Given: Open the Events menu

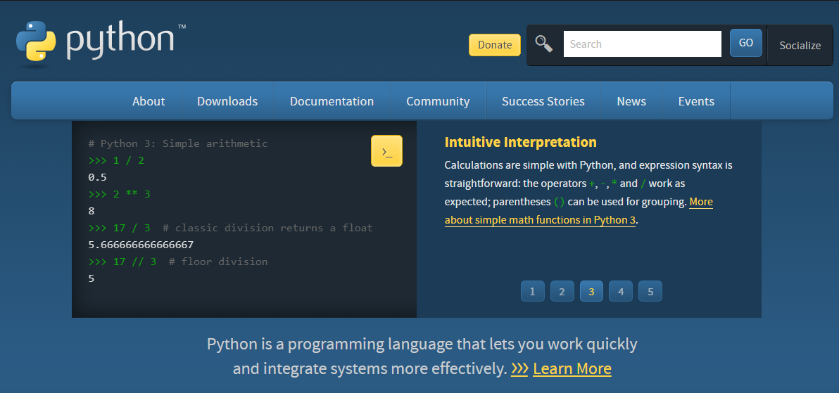Looking at the screenshot, I should pyautogui.click(x=696, y=101).
